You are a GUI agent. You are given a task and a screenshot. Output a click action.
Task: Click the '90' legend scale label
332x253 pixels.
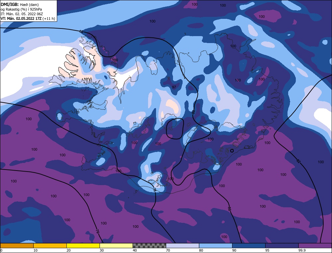(234, 250)
